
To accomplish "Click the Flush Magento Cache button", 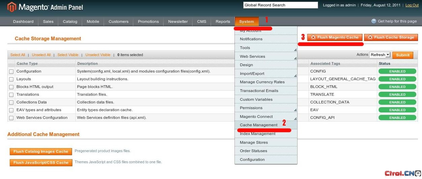I will click(x=335, y=37).
